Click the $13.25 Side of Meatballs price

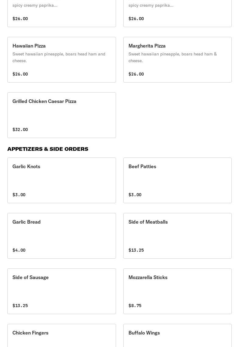[136, 250]
